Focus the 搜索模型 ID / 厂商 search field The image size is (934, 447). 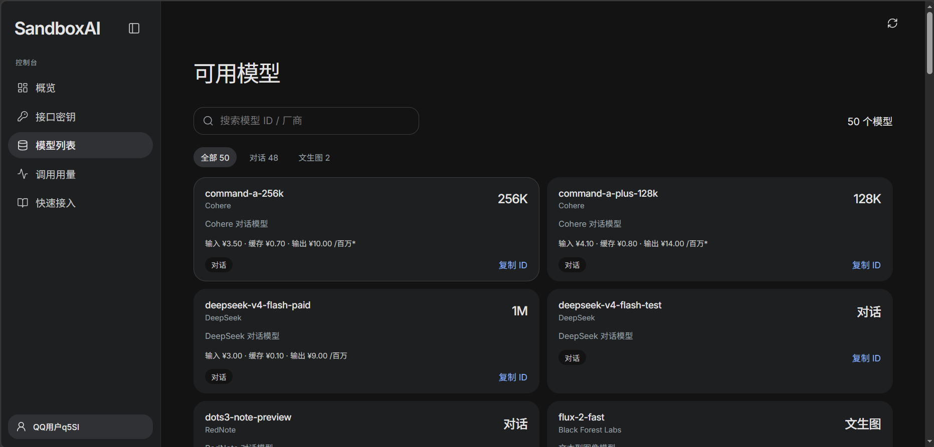pos(306,121)
